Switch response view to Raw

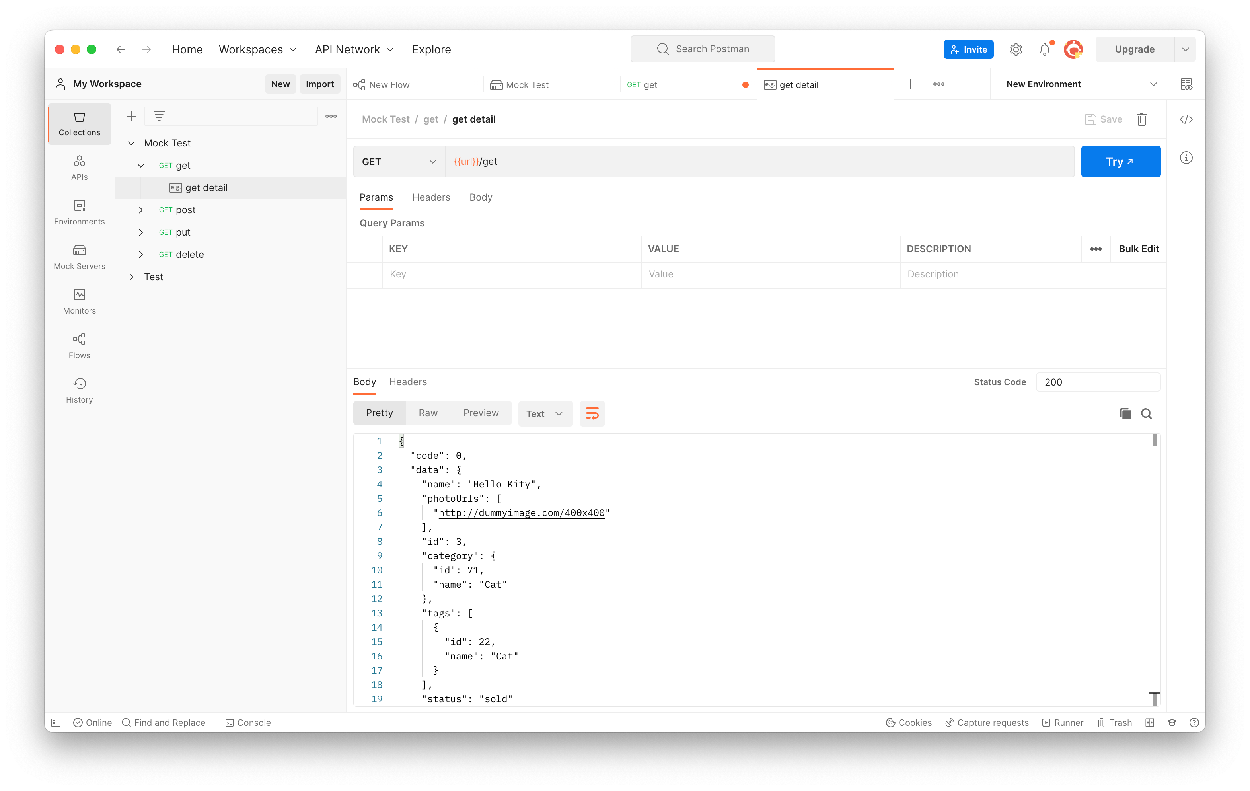click(x=428, y=413)
